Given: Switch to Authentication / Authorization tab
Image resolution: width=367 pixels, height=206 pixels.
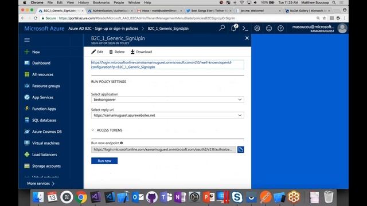Looking at the screenshot, I should [x=110, y=11].
